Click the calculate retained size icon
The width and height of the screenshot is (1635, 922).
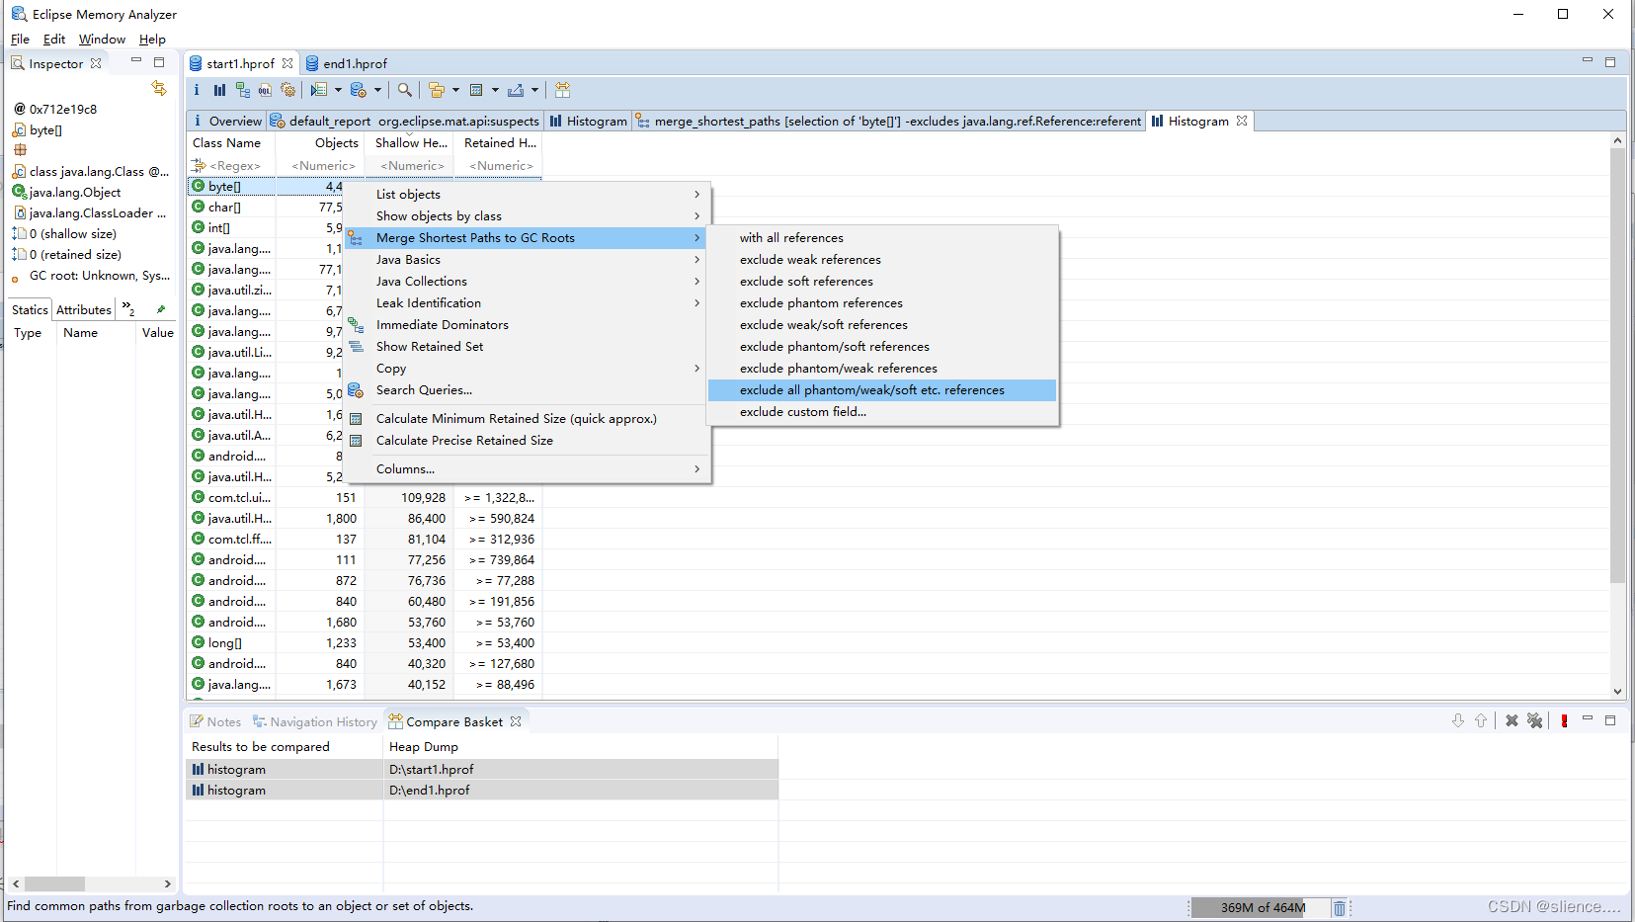pos(476,90)
